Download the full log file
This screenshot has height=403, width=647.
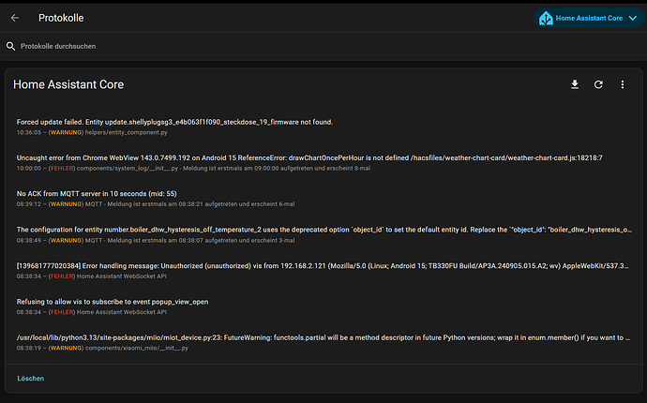coord(575,84)
